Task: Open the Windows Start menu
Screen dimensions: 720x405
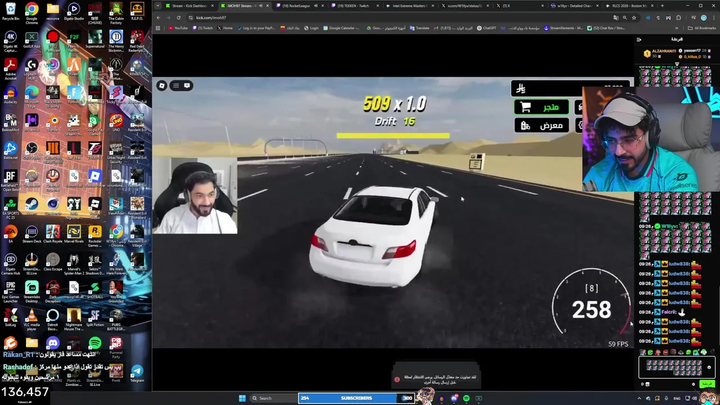Action: [x=242, y=398]
